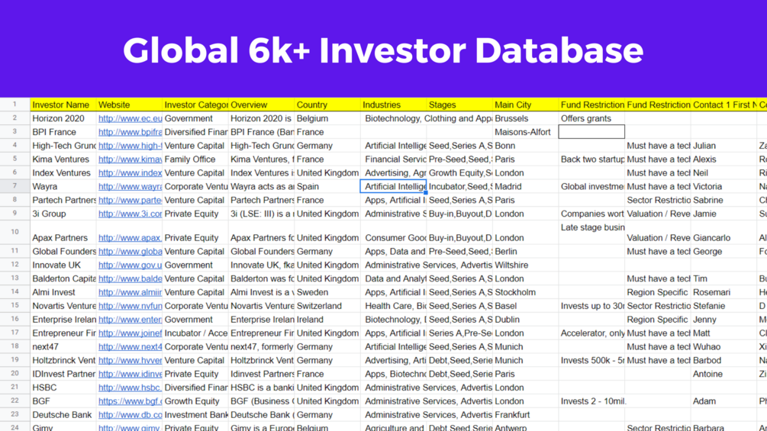Select row number 10 header
This screenshot has height=431, width=767.
15,232
